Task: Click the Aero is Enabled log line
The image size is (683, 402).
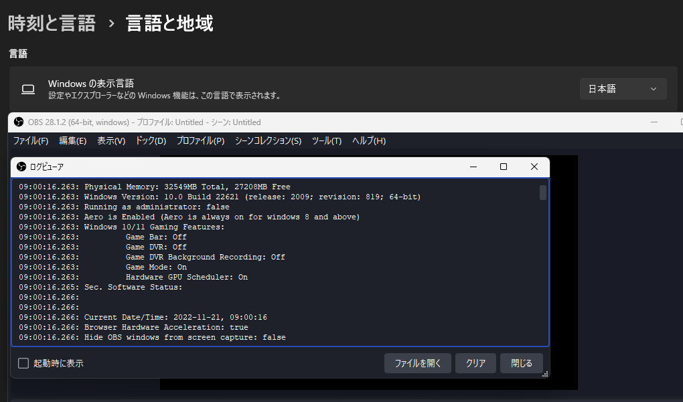Action: coord(189,217)
